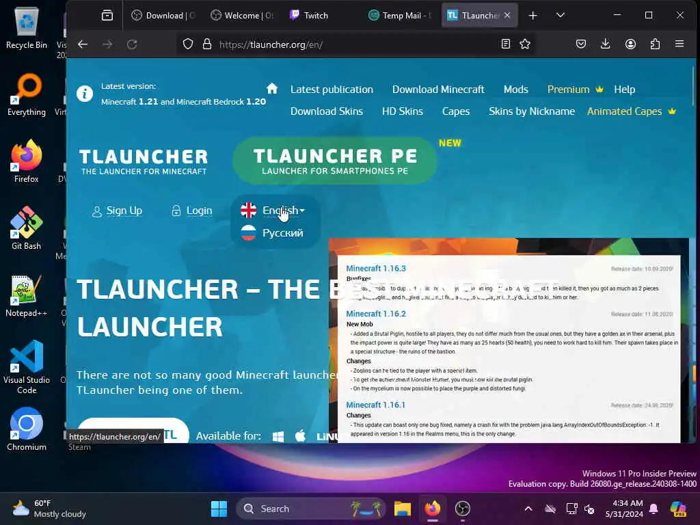This screenshot has width=700, height=525.
Task: Open Windows Start menu
Action: [x=219, y=509]
